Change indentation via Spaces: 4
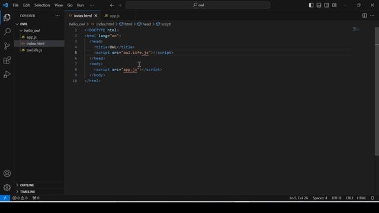The height and width of the screenshot is (213, 379). tap(320, 198)
